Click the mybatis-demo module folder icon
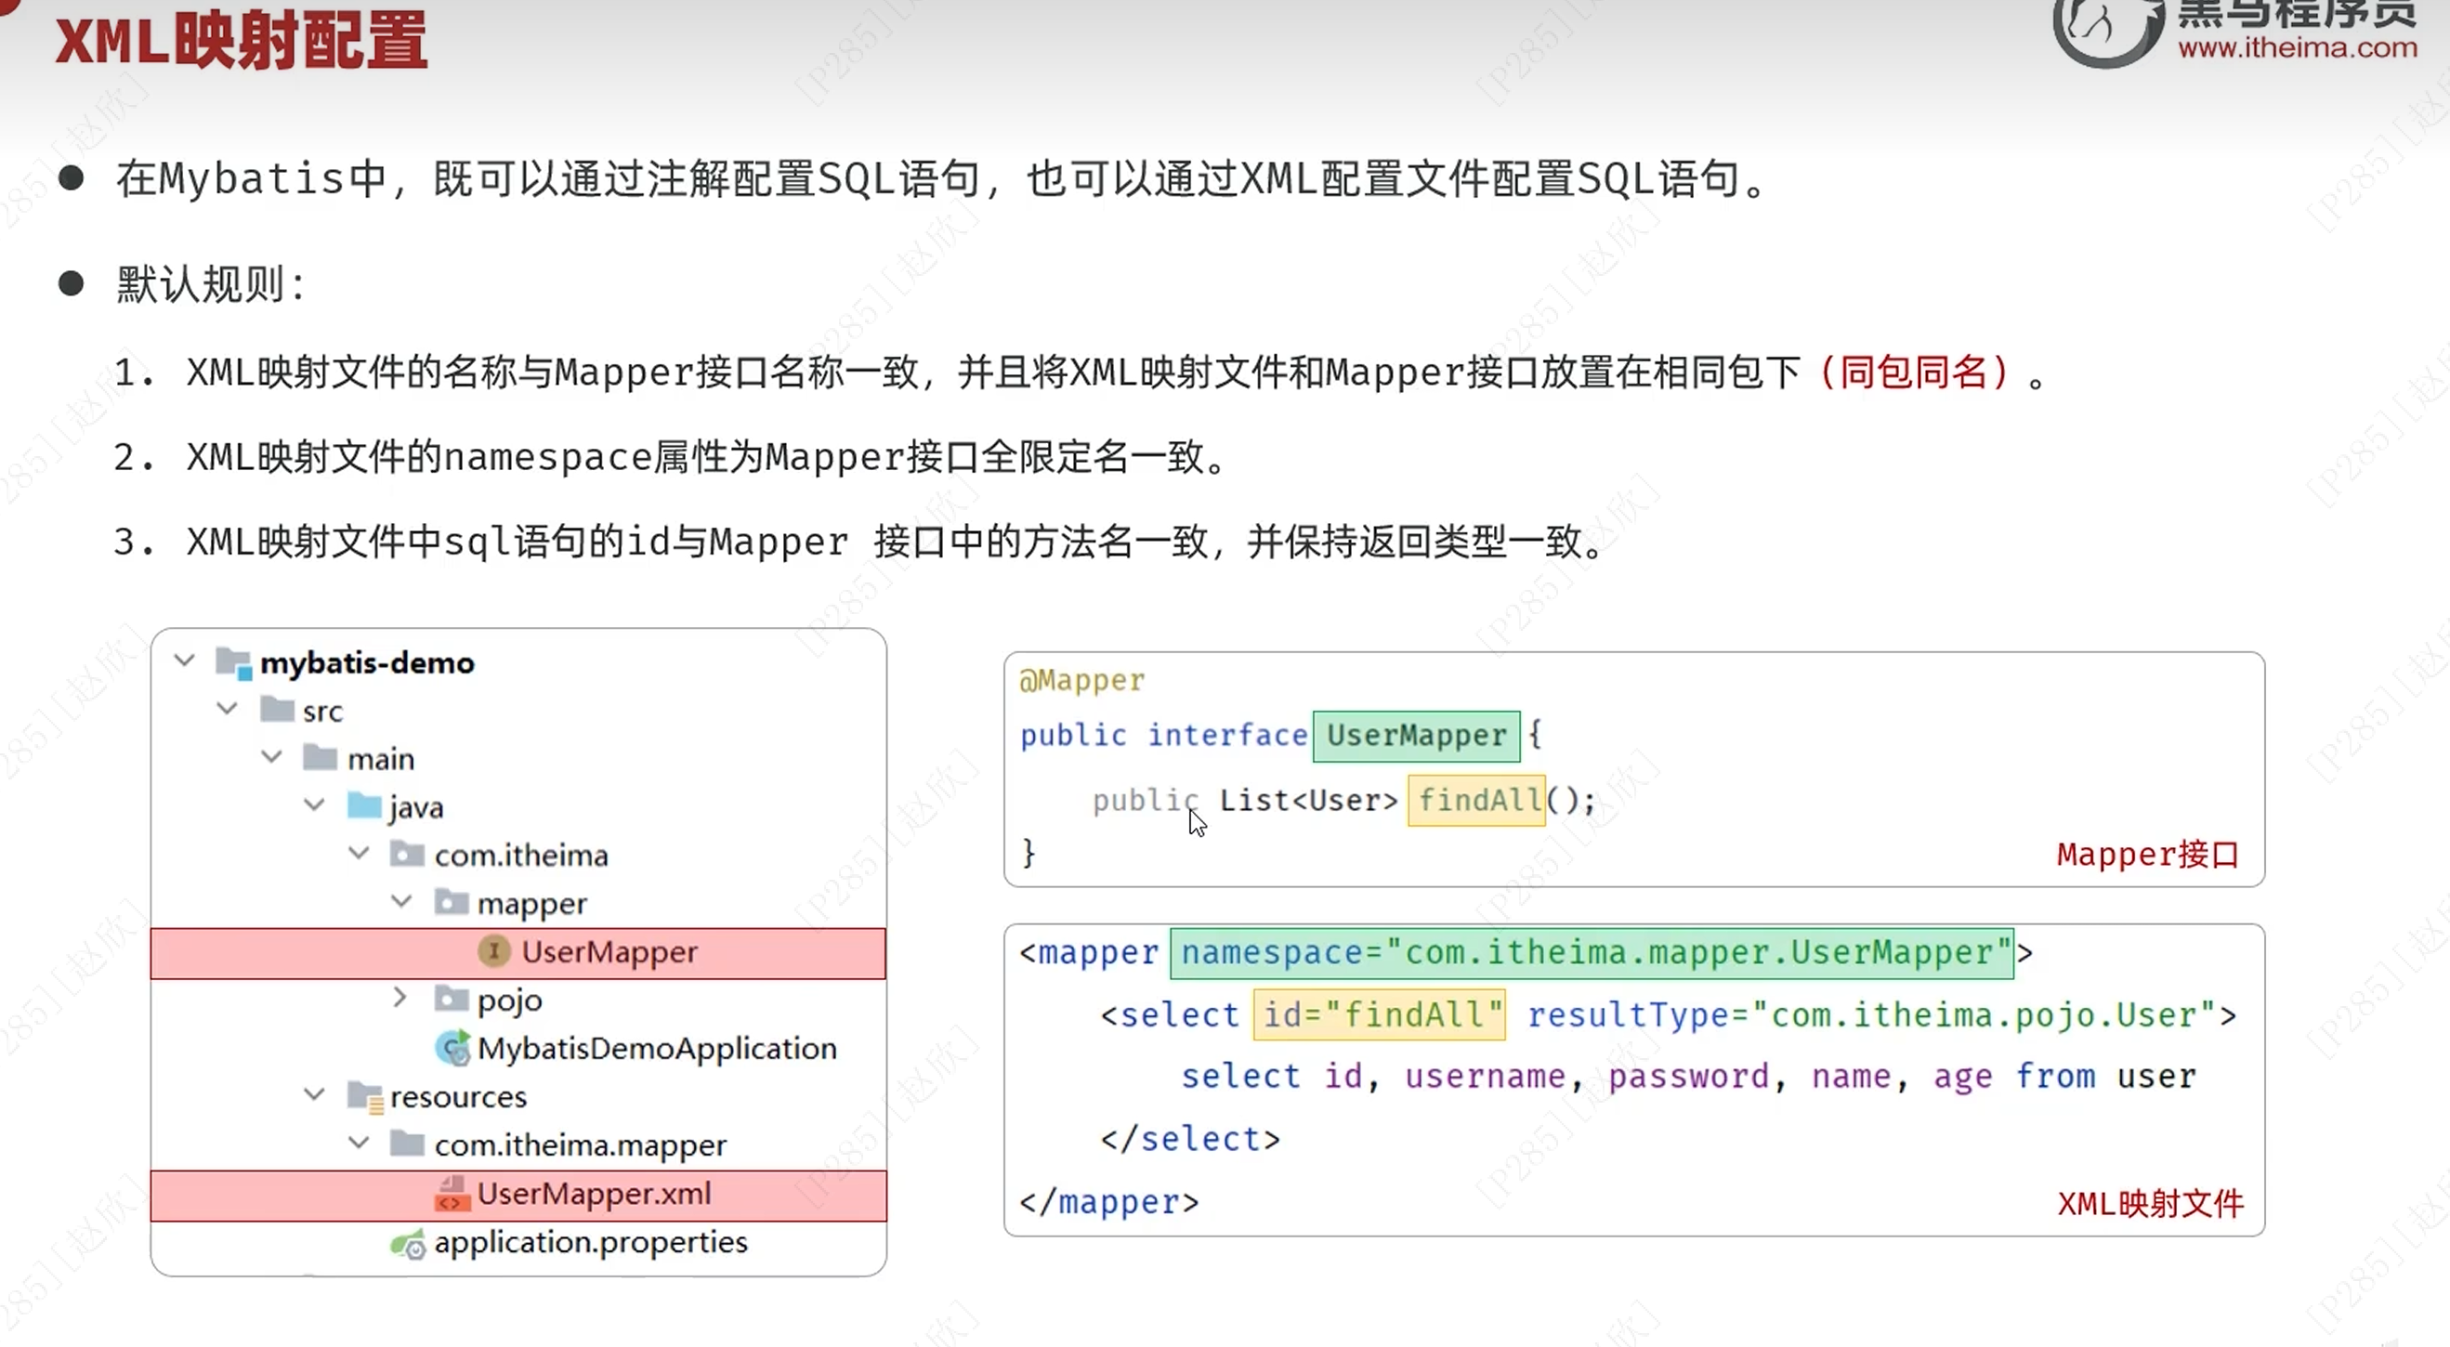 coord(234,662)
